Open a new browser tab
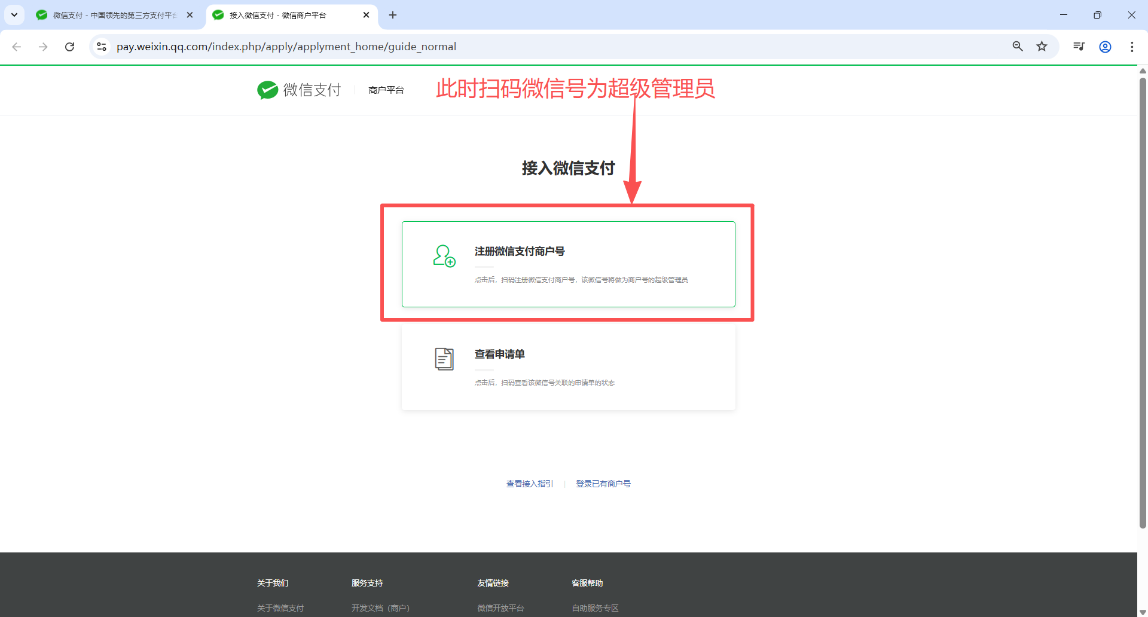This screenshot has width=1148, height=617. click(x=393, y=15)
